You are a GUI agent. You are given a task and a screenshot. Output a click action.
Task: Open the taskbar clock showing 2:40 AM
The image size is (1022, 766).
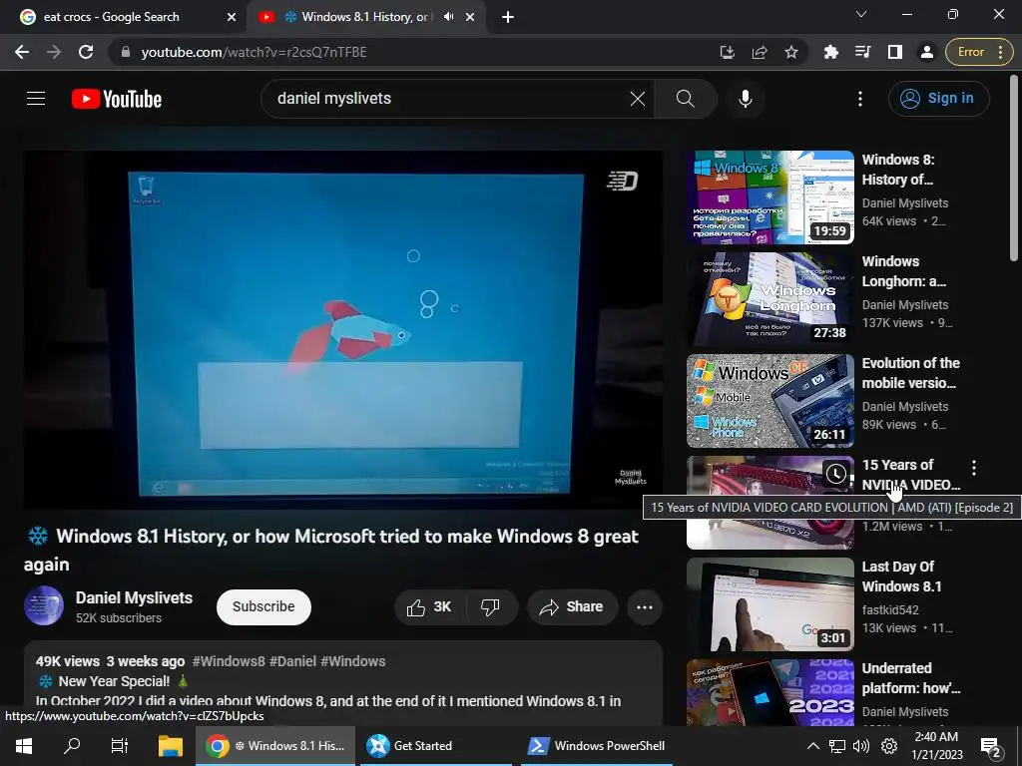click(937, 746)
